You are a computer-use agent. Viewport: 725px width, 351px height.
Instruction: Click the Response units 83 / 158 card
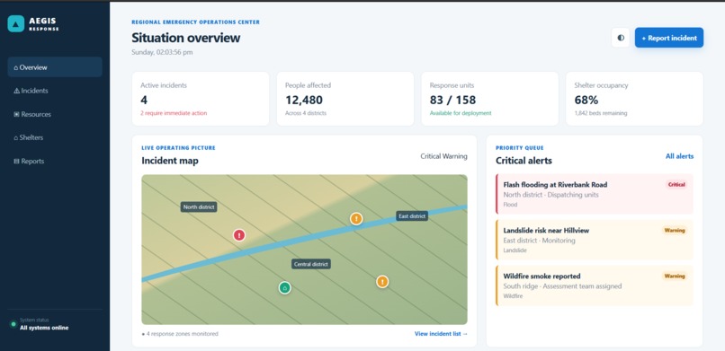pos(489,99)
